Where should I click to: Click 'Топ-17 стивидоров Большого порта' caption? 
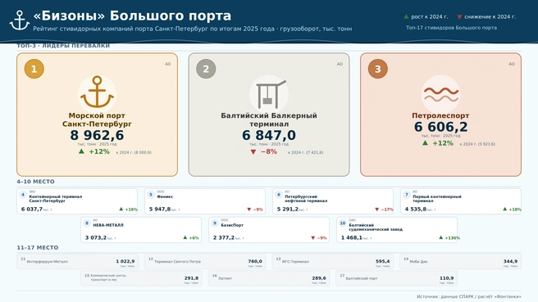452,27
